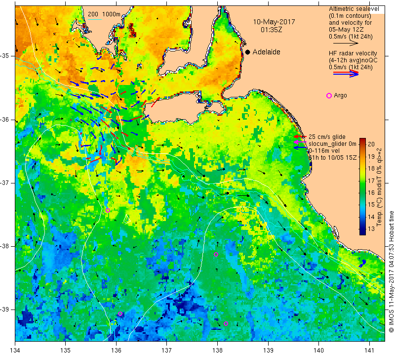
Task: Click the Argo float marker near 136E 37.4S
Action: [x=108, y=211]
